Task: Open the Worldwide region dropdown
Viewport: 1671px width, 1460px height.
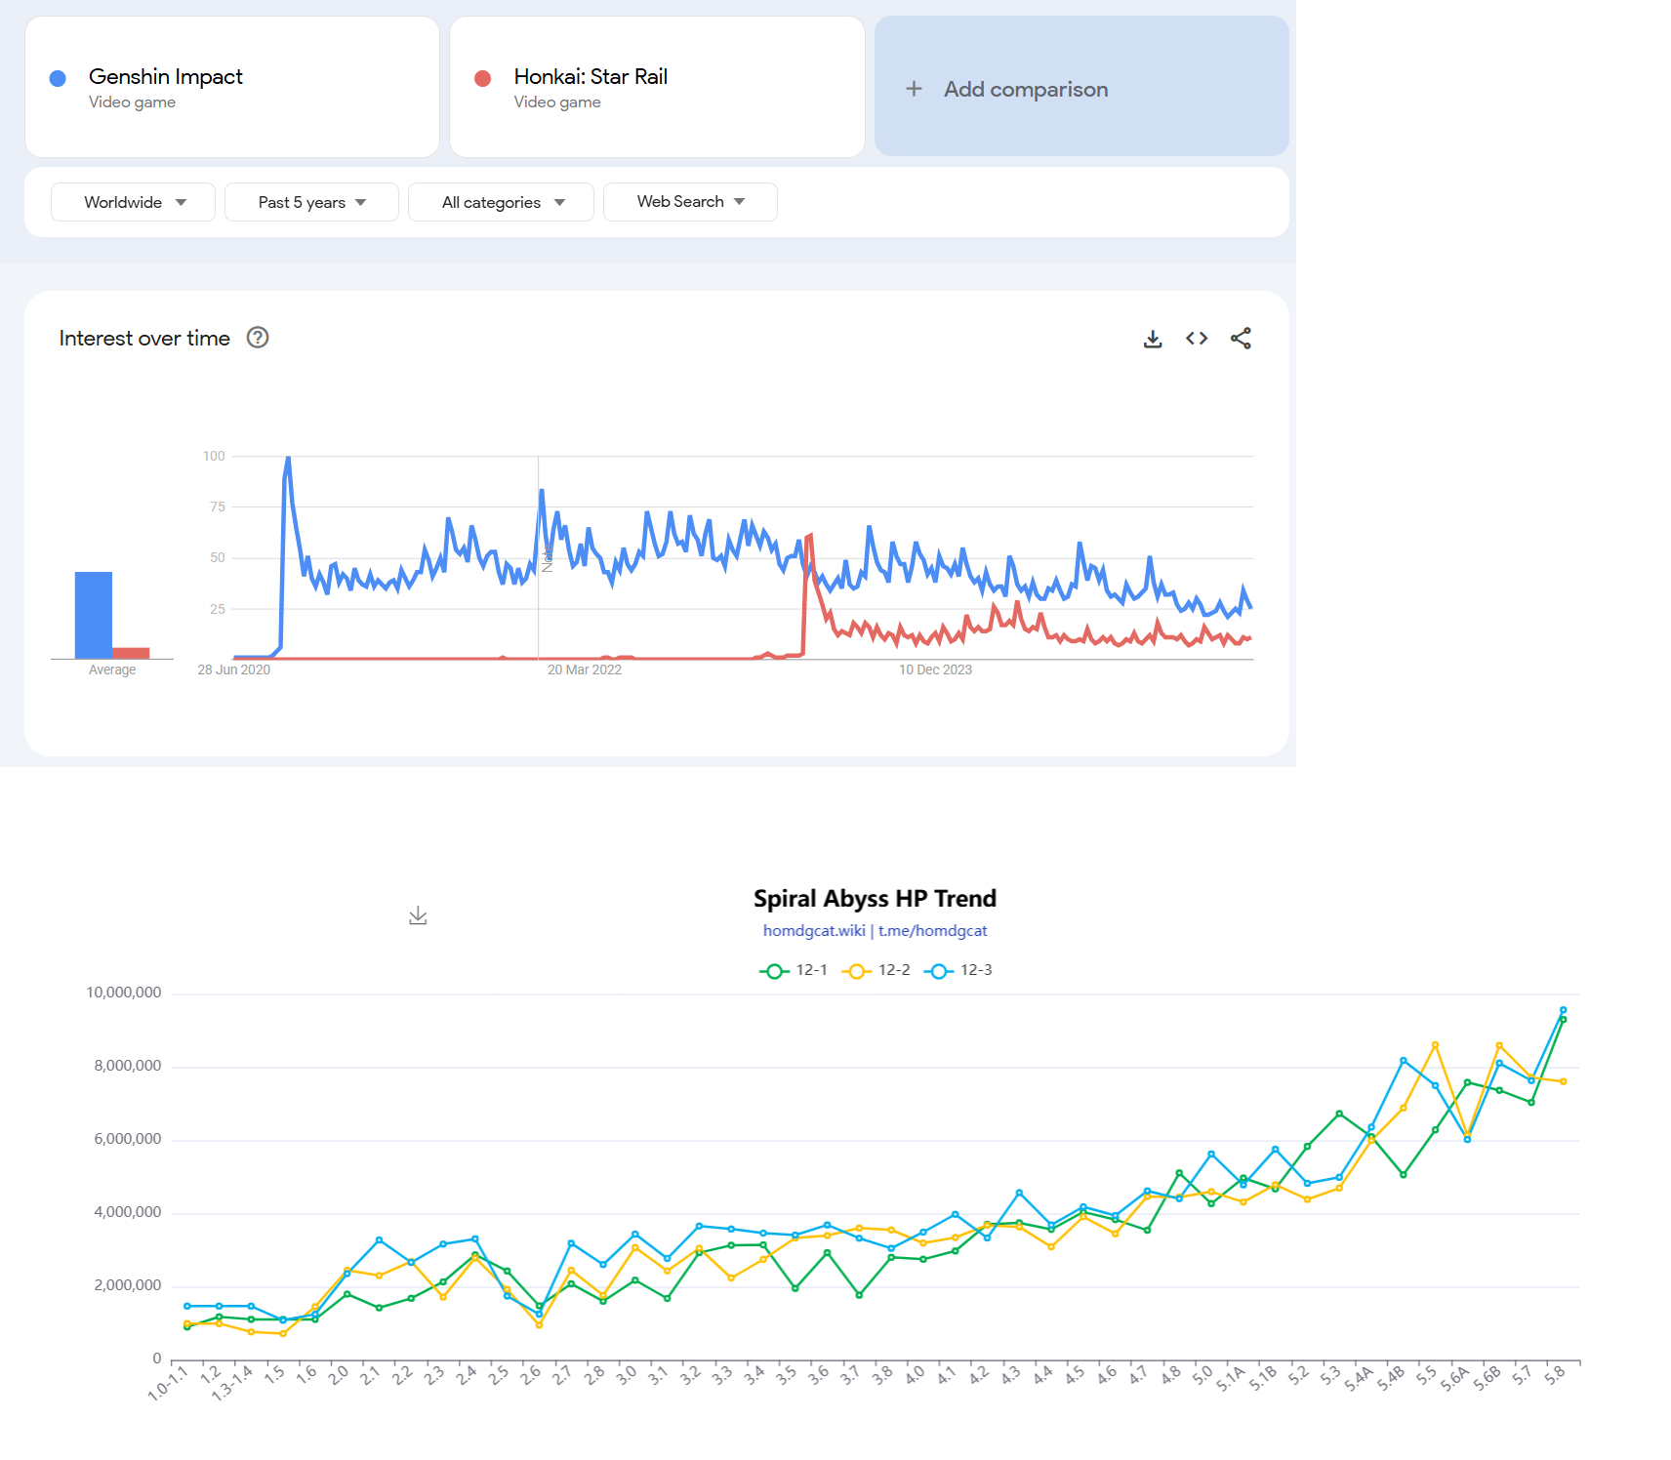Action: [x=133, y=202]
